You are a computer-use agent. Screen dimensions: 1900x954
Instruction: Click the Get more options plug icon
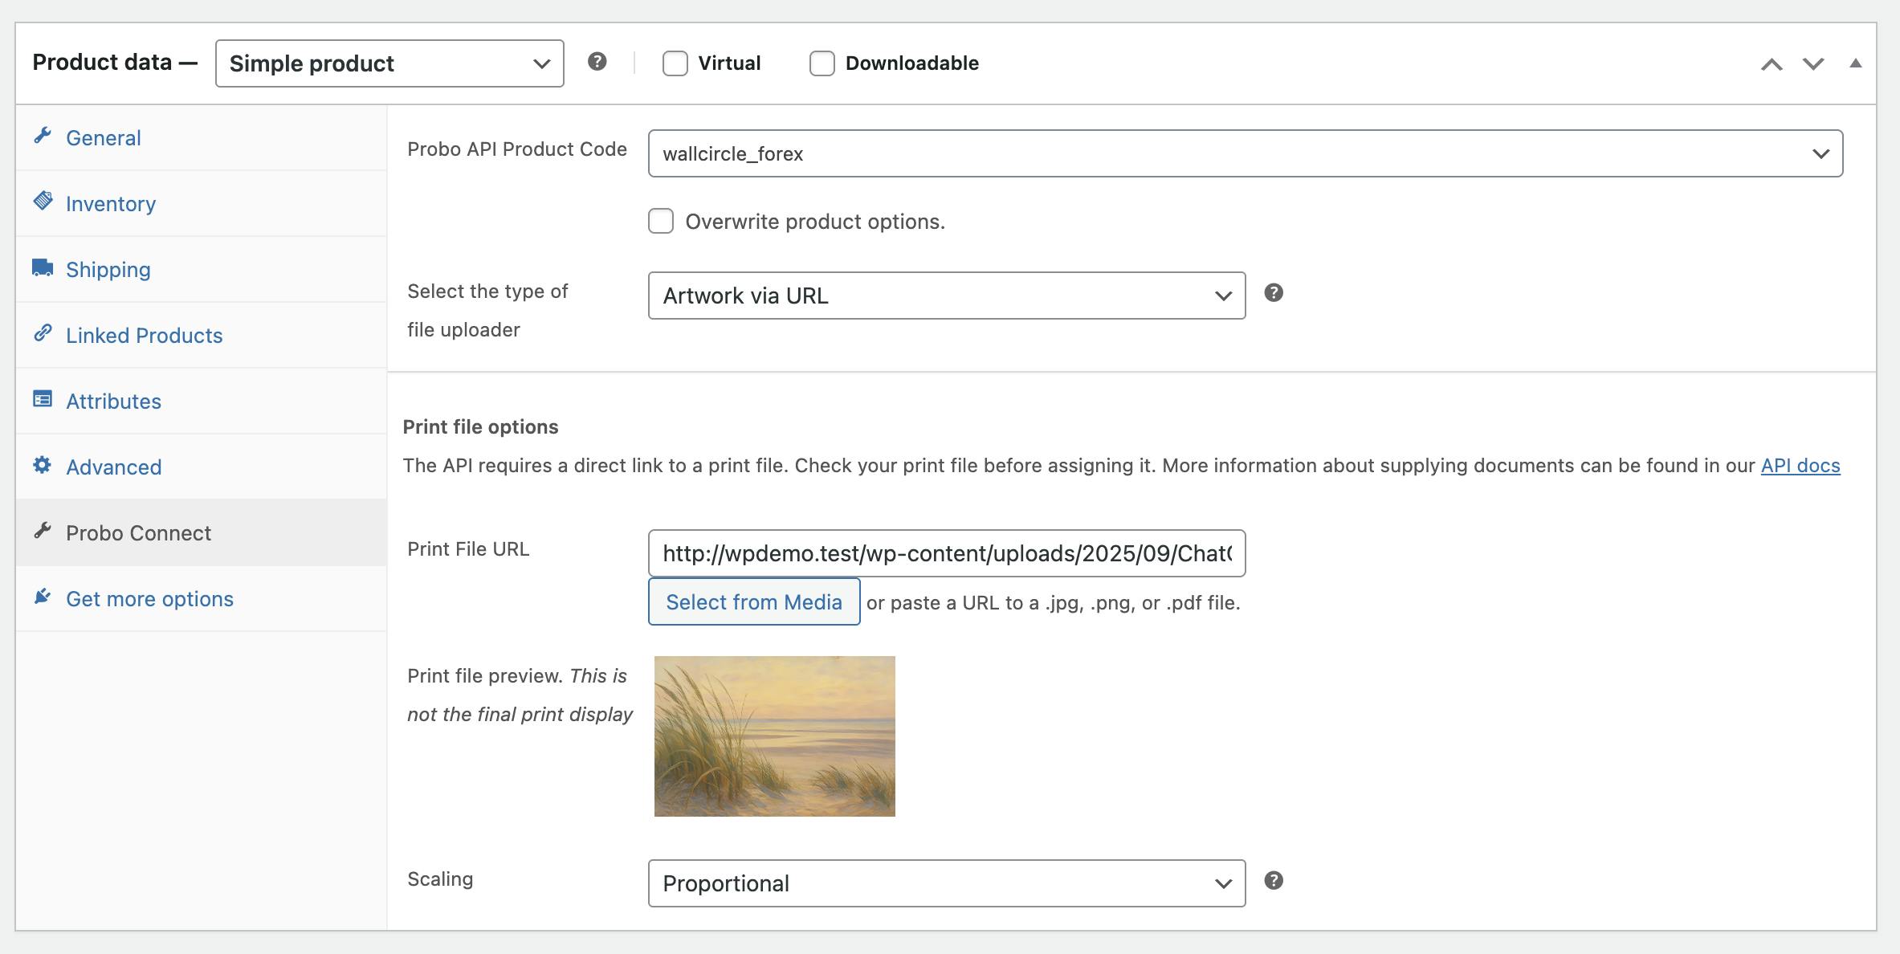coord(43,597)
